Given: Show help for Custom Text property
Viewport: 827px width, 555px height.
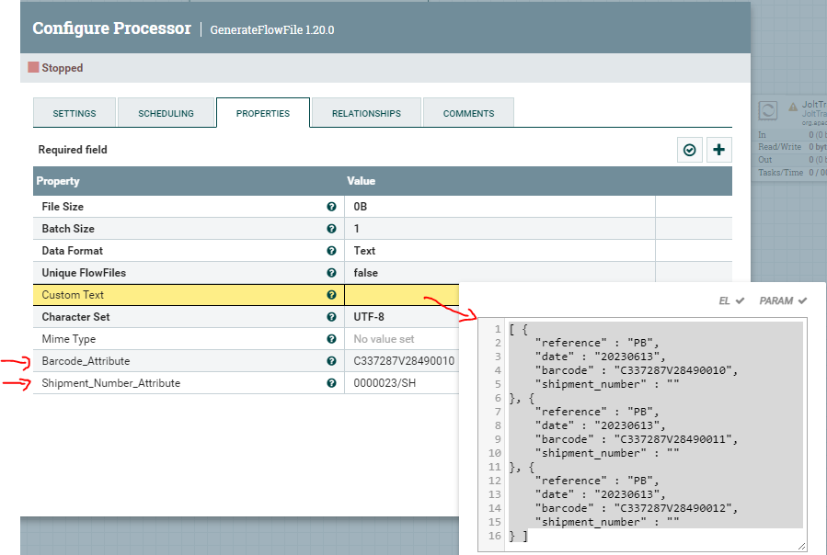Looking at the screenshot, I should pos(331,295).
